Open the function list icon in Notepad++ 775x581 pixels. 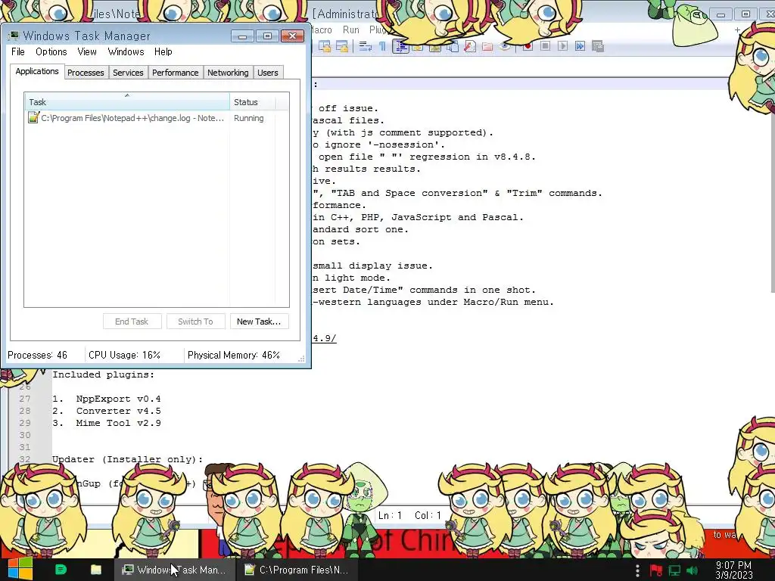[x=469, y=46]
